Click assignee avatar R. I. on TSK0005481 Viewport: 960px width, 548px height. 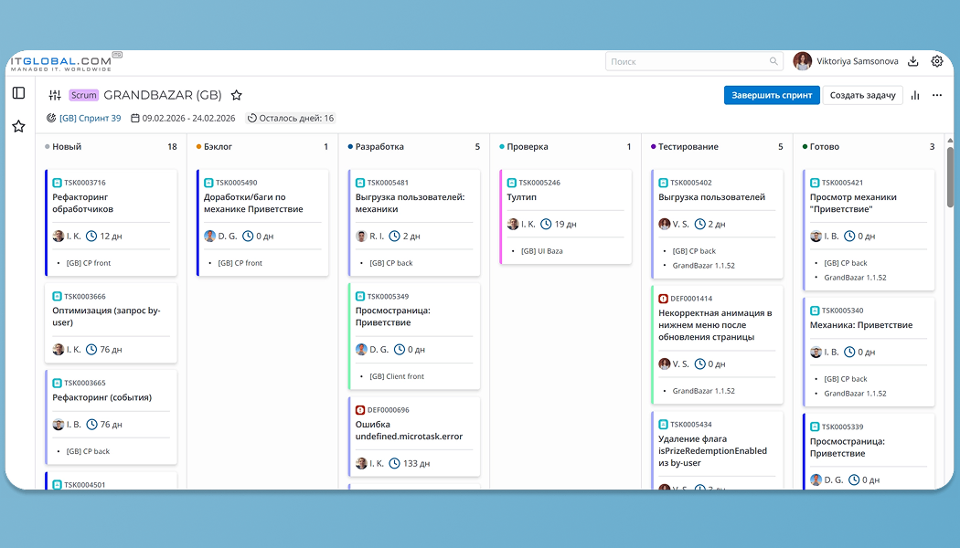point(361,236)
